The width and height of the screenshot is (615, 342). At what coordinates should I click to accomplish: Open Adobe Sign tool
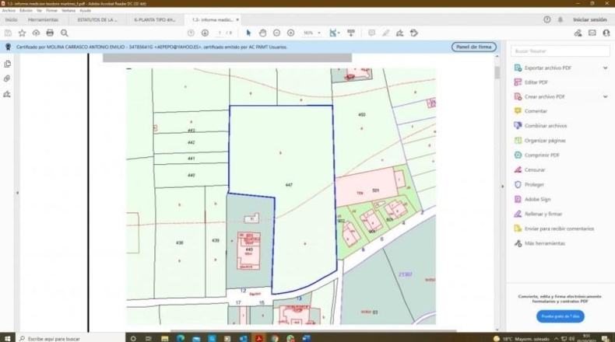(x=537, y=199)
